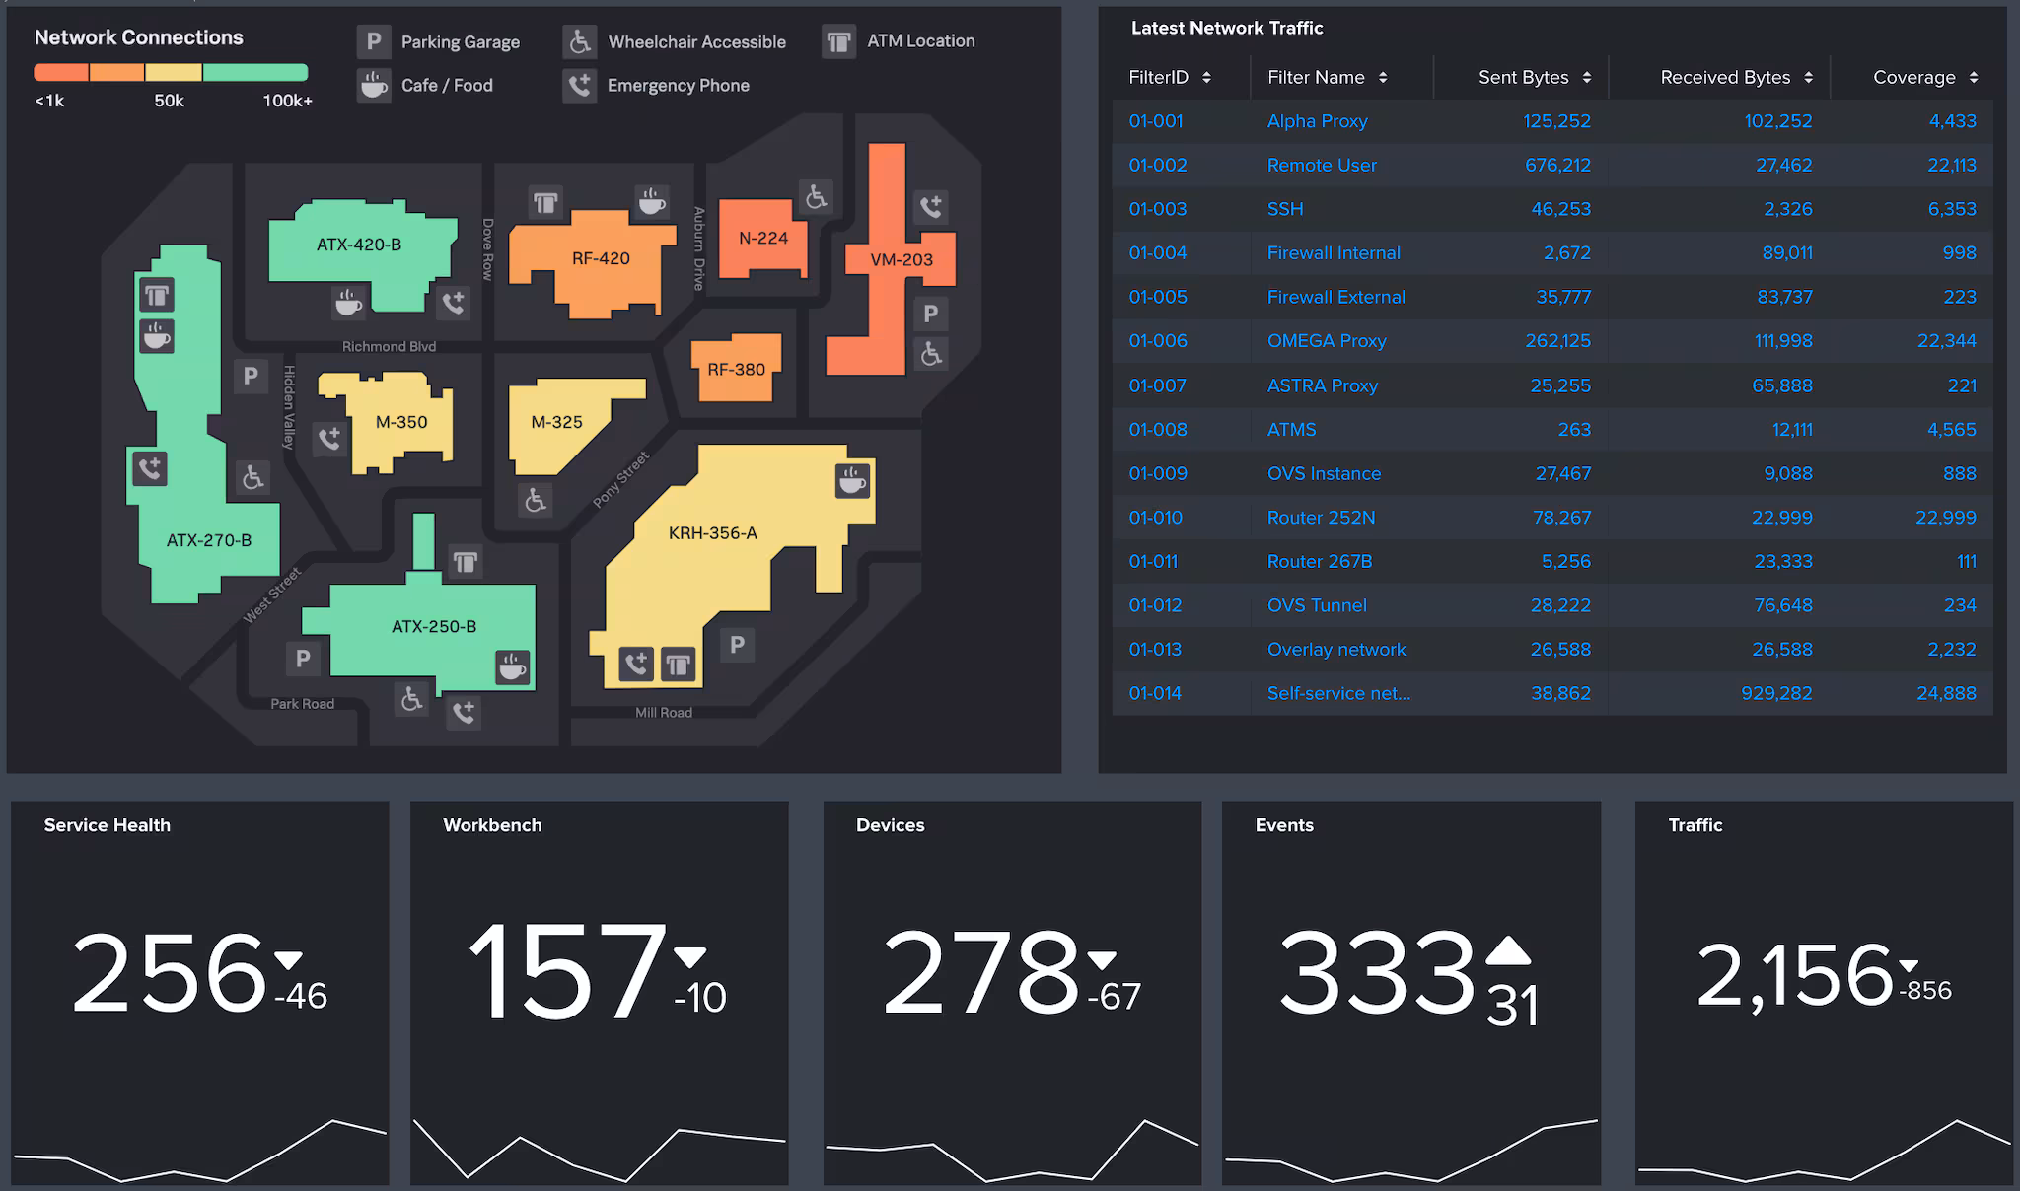This screenshot has width=2020, height=1191.
Task: Click filter ID 01-010 link
Action: [1155, 518]
